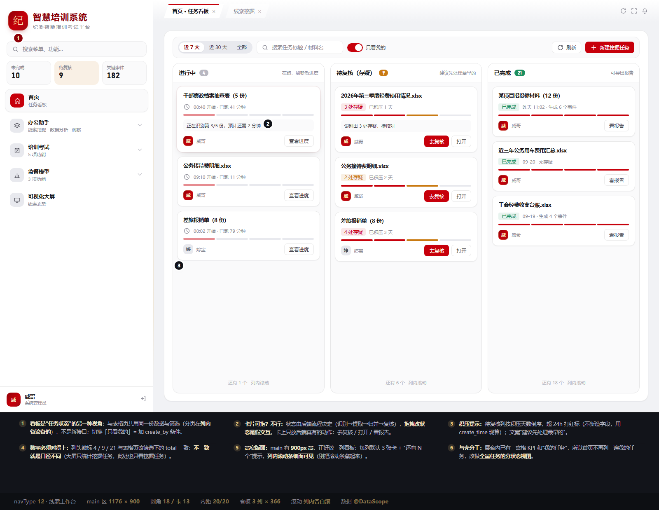659x510 pixels.
Task: Close the 首页·任务看板 tab
Action: 214,12
